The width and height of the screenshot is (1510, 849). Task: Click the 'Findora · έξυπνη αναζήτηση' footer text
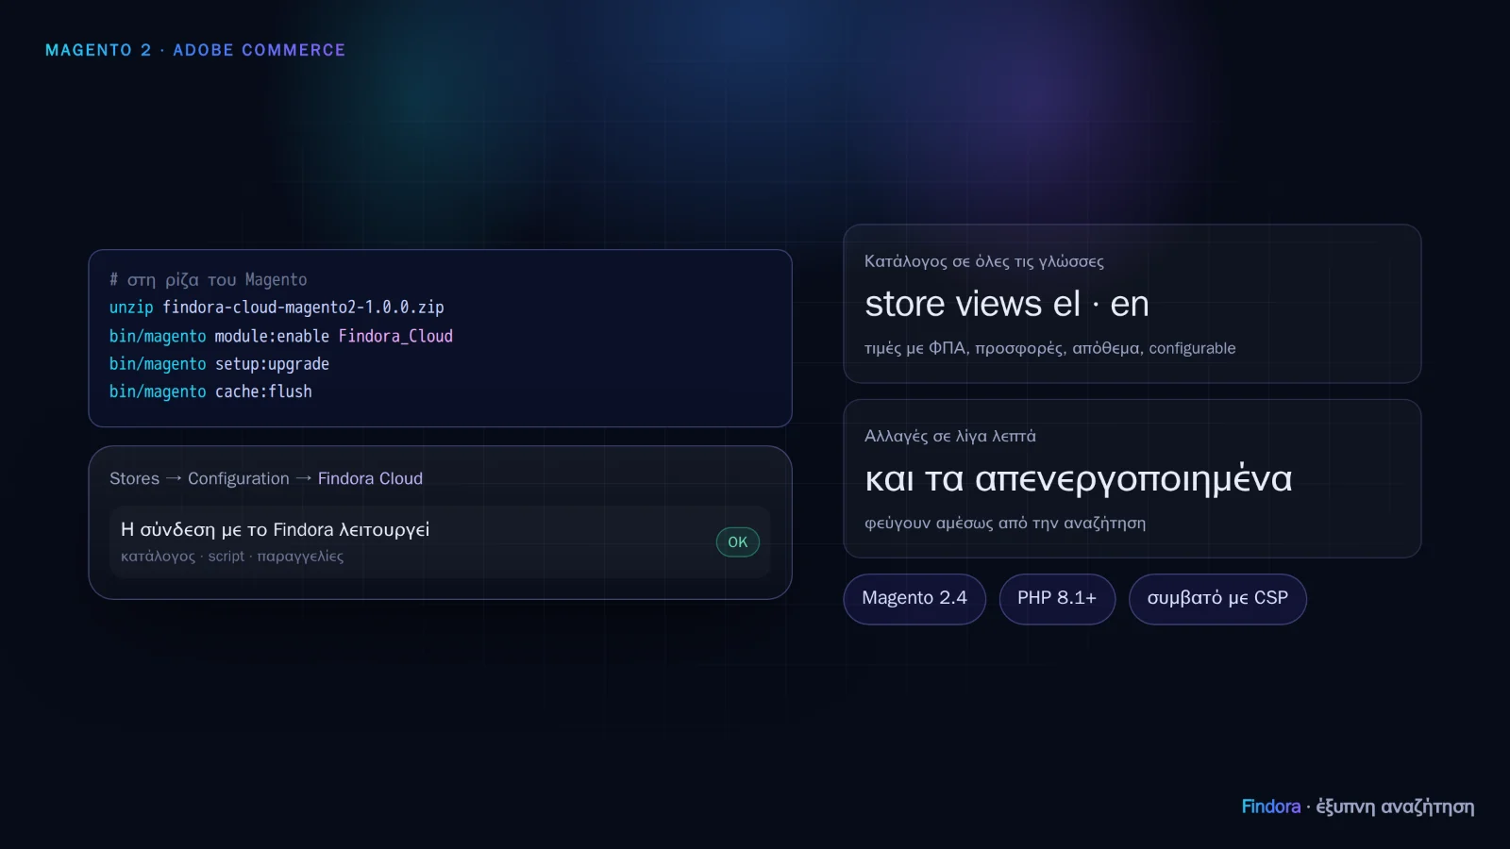click(1358, 807)
